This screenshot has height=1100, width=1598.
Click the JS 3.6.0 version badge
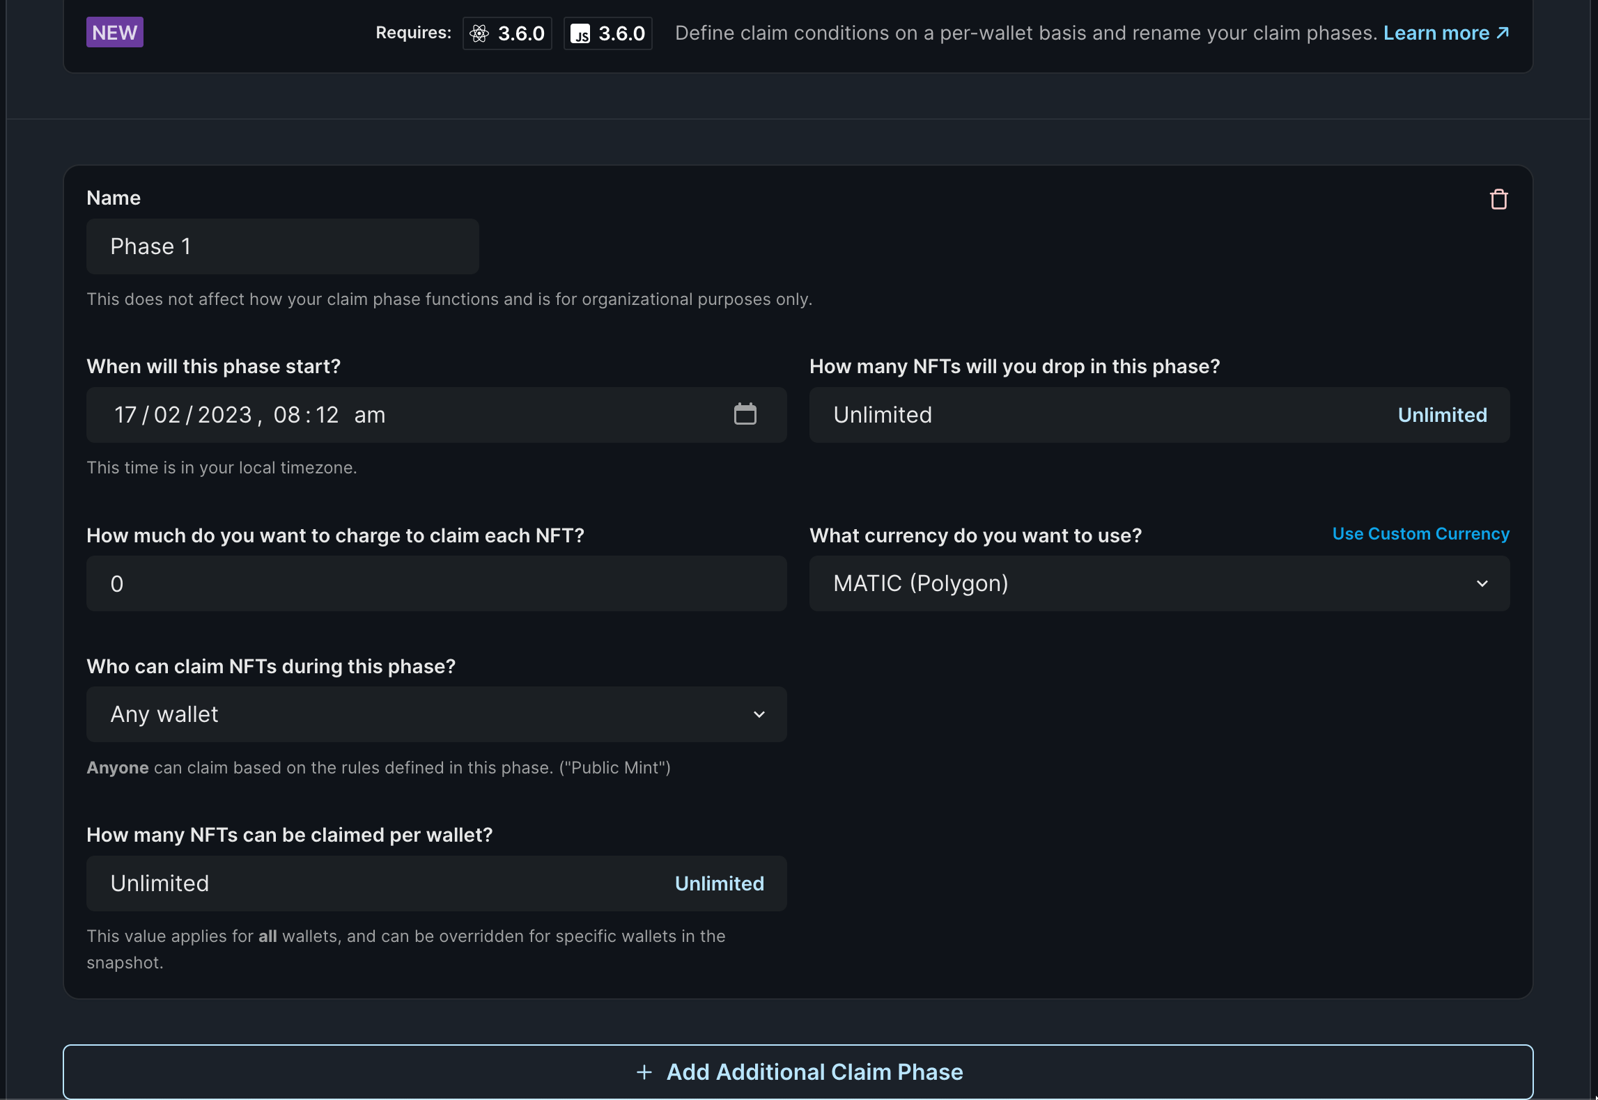607,33
